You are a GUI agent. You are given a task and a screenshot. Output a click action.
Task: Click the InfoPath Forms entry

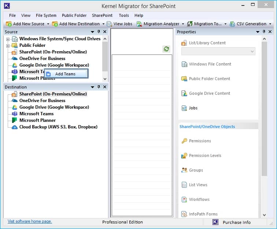pos(203,214)
